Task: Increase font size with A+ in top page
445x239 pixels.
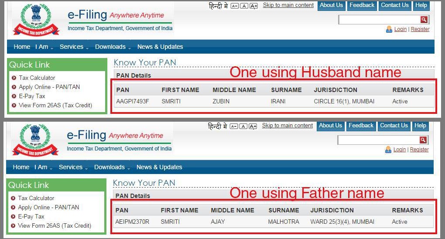Action: 254,6
